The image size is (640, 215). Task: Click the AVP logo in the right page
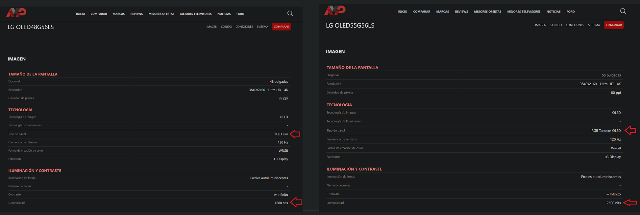tap(335, 11)
